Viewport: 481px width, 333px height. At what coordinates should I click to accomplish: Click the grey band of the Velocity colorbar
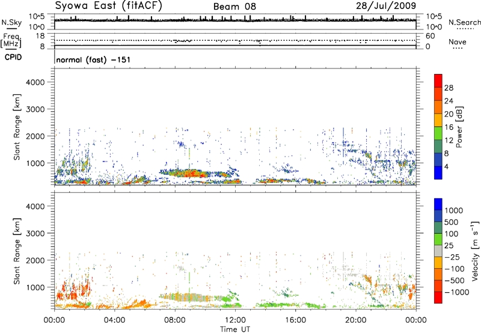(438, 251)
